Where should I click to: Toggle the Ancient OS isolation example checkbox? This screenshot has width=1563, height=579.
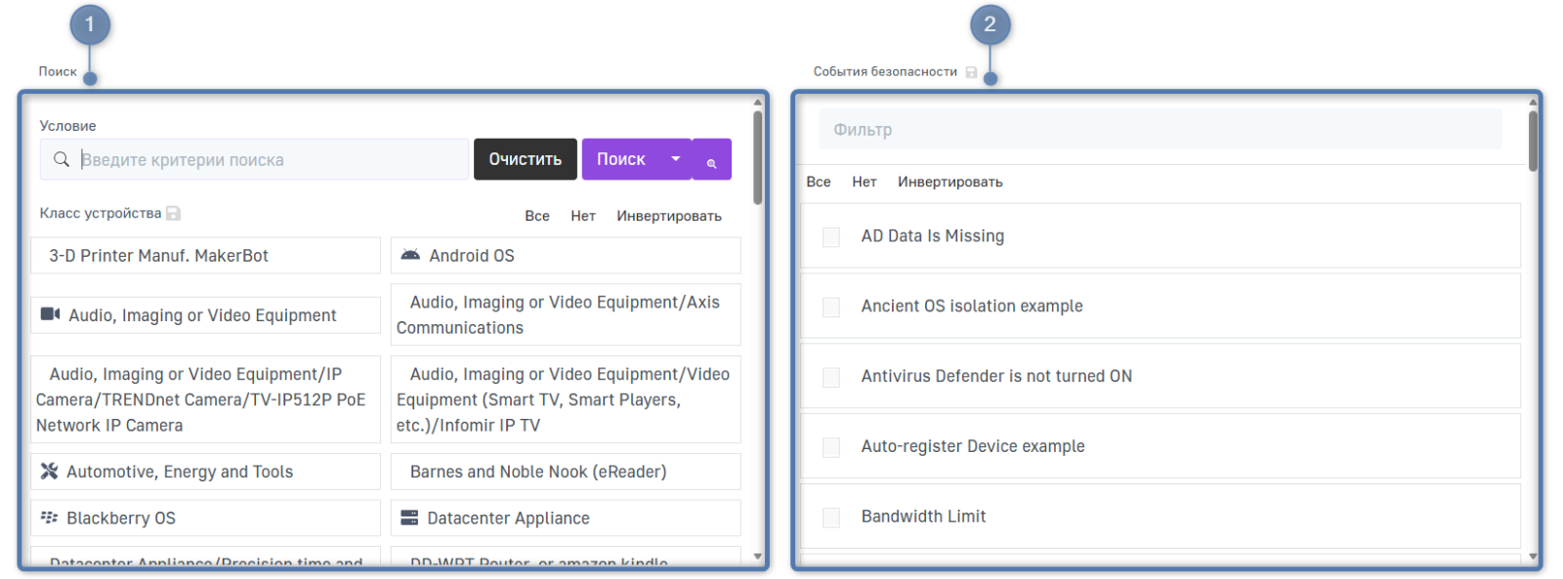click(x=831, y=308)
